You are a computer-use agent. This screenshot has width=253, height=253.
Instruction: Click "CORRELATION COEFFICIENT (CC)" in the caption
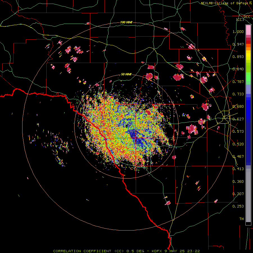pyautogui.click(x=89, y=251)
